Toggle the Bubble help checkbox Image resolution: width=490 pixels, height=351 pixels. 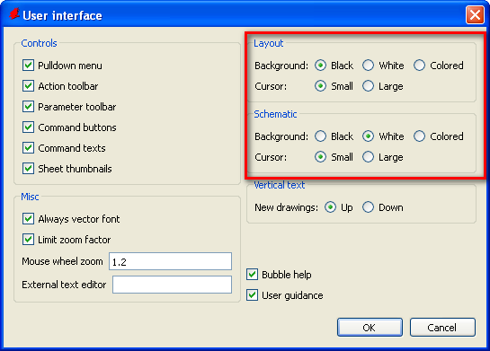pyautogui.click(x=252, y=275)
